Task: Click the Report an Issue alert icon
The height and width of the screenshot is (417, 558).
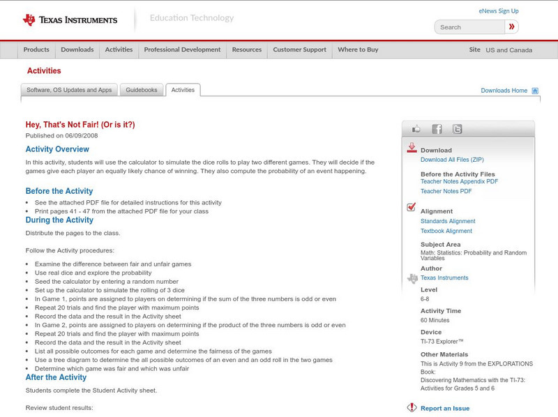Action: (412, 408)
